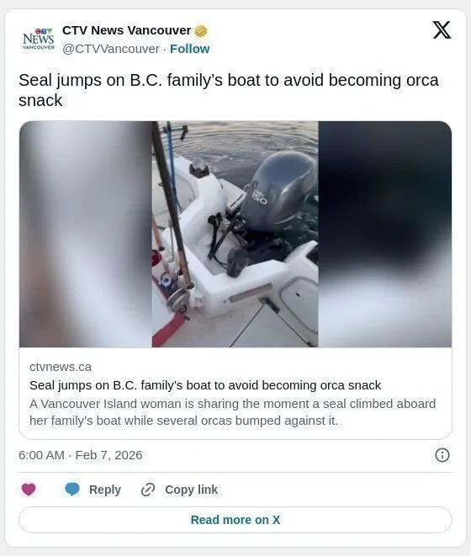Like the post with heart icon
The height and width of the screenshot is (556, 471).
tap(29, 490)
